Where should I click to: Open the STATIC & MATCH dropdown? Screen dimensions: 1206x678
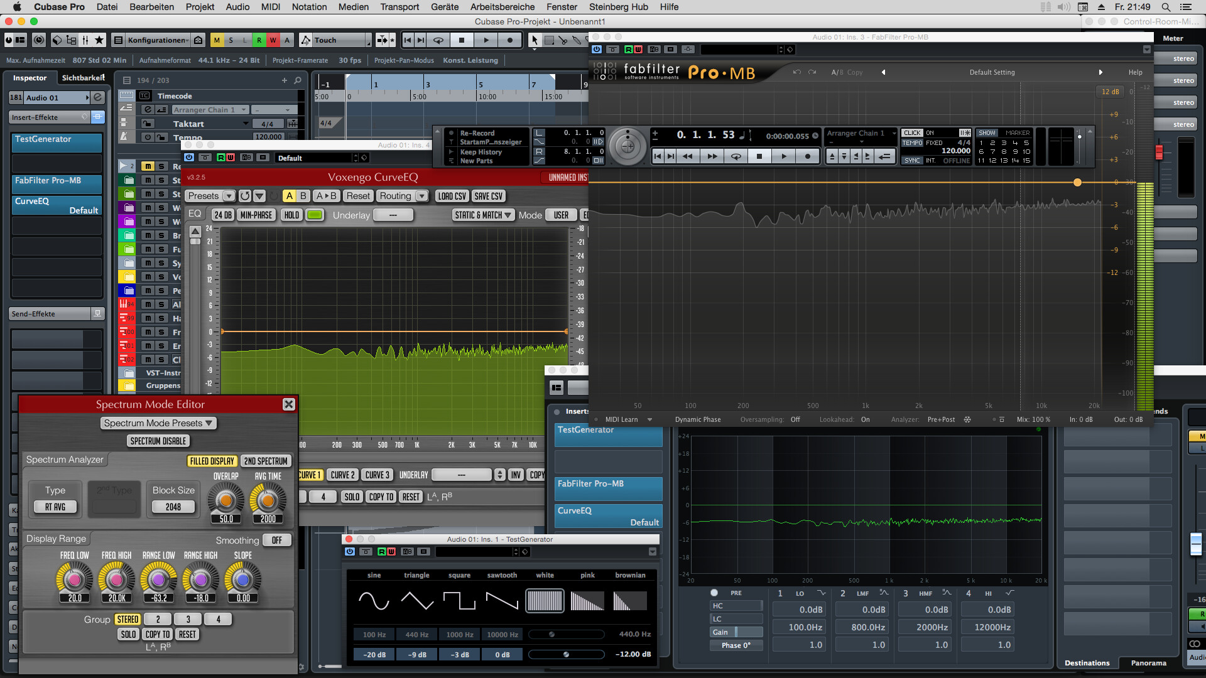483,215
